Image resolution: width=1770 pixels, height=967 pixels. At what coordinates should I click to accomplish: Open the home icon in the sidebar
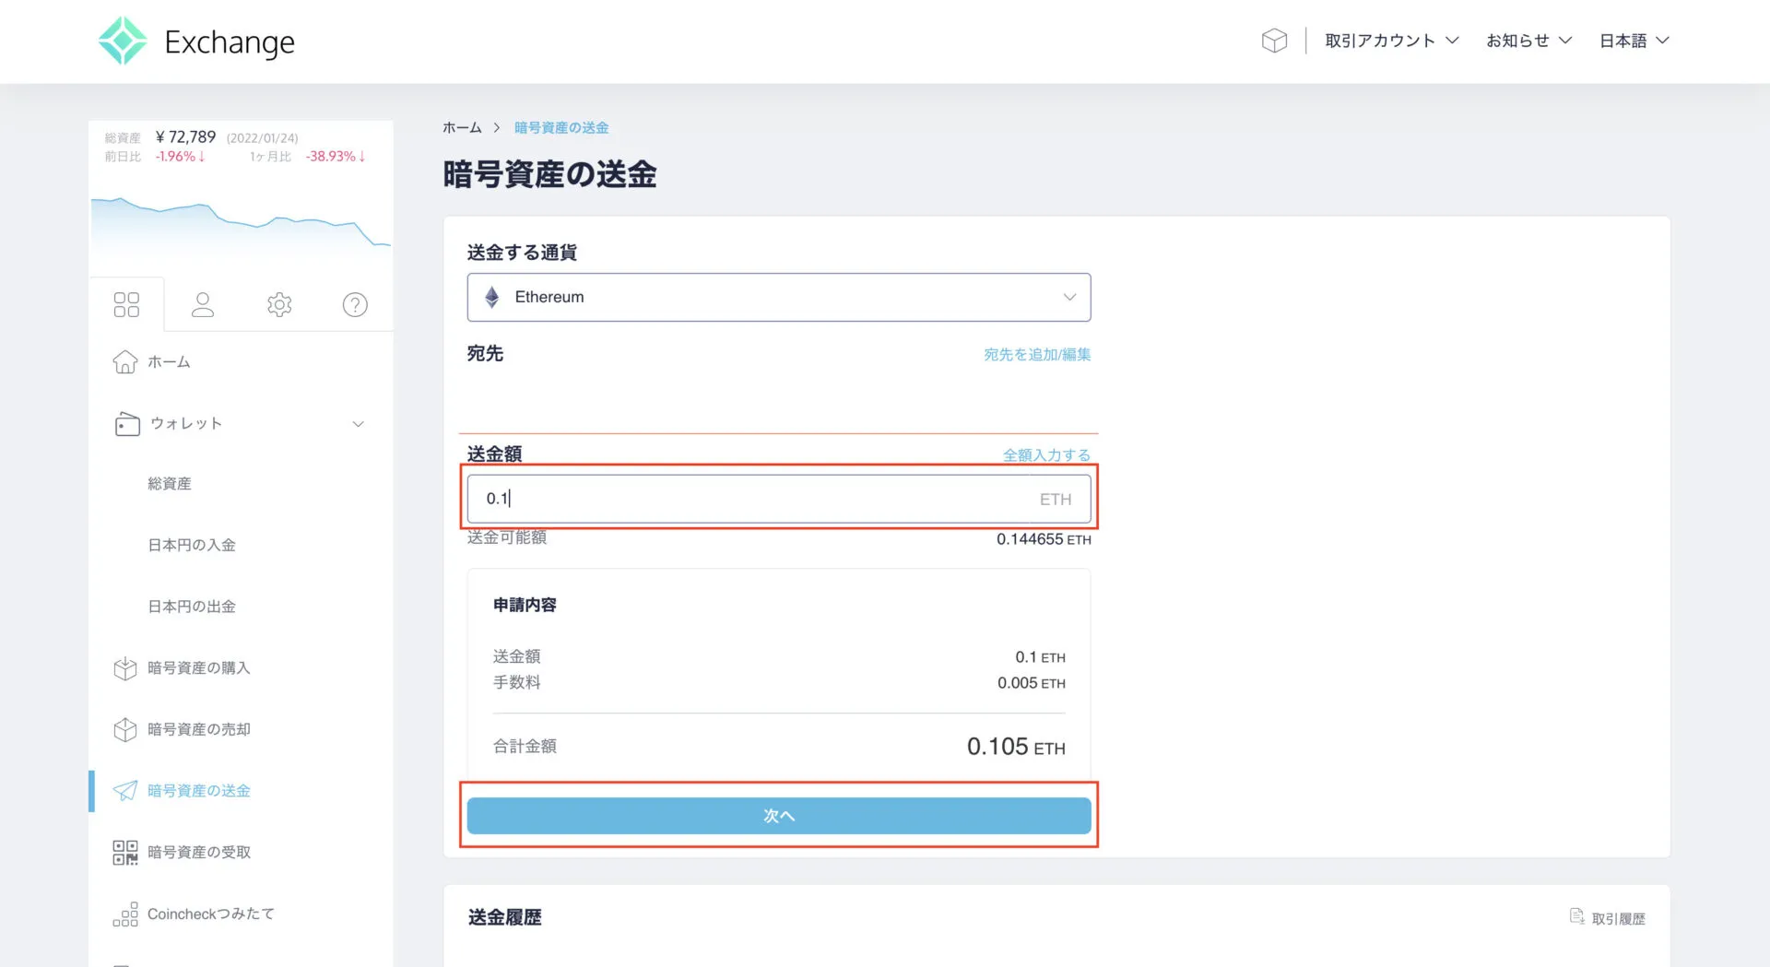pyautogui.click(x=125, y=361)
